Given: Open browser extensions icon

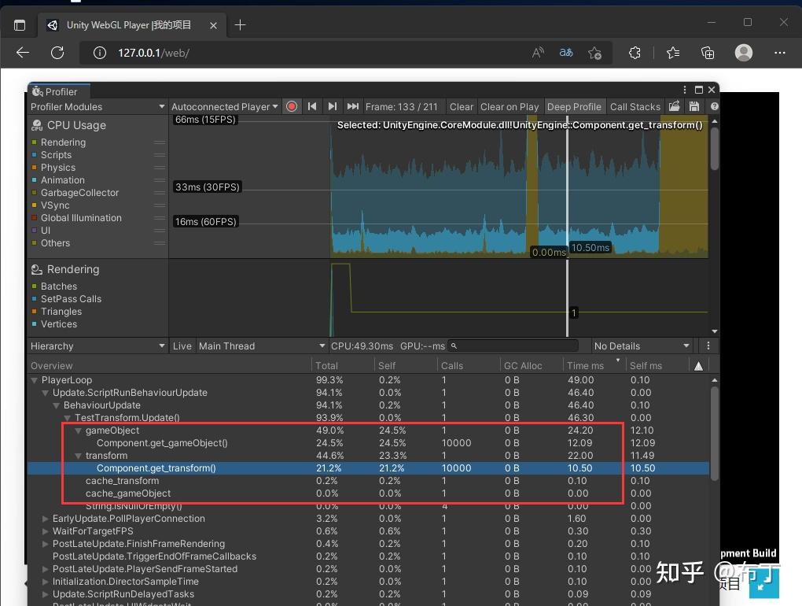Looking at the screenshot, I should tap(635, 53).
